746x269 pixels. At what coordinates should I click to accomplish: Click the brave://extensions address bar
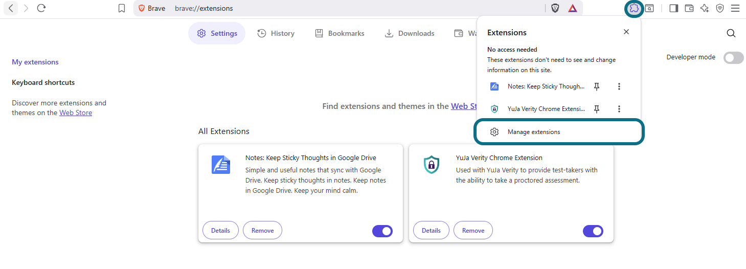[x=358, y=8]
